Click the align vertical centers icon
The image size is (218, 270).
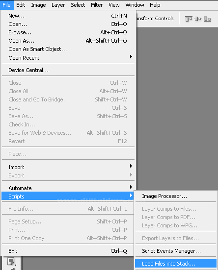(198, 19)
